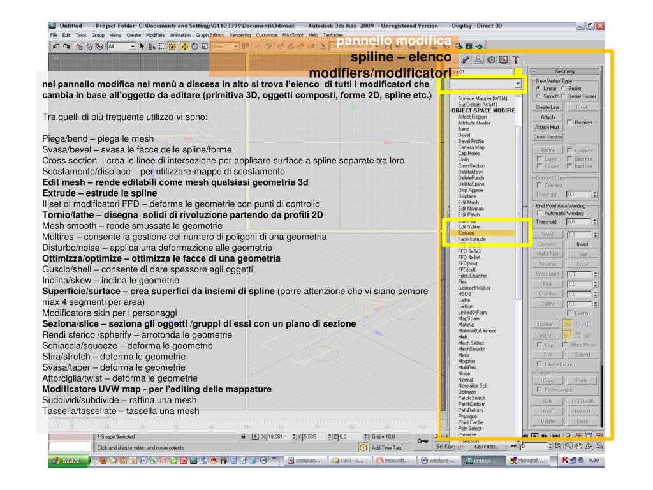Click the Cross Section button
Image resolution: width=653 pixels, height=490 pixels.
click(547, 137)
